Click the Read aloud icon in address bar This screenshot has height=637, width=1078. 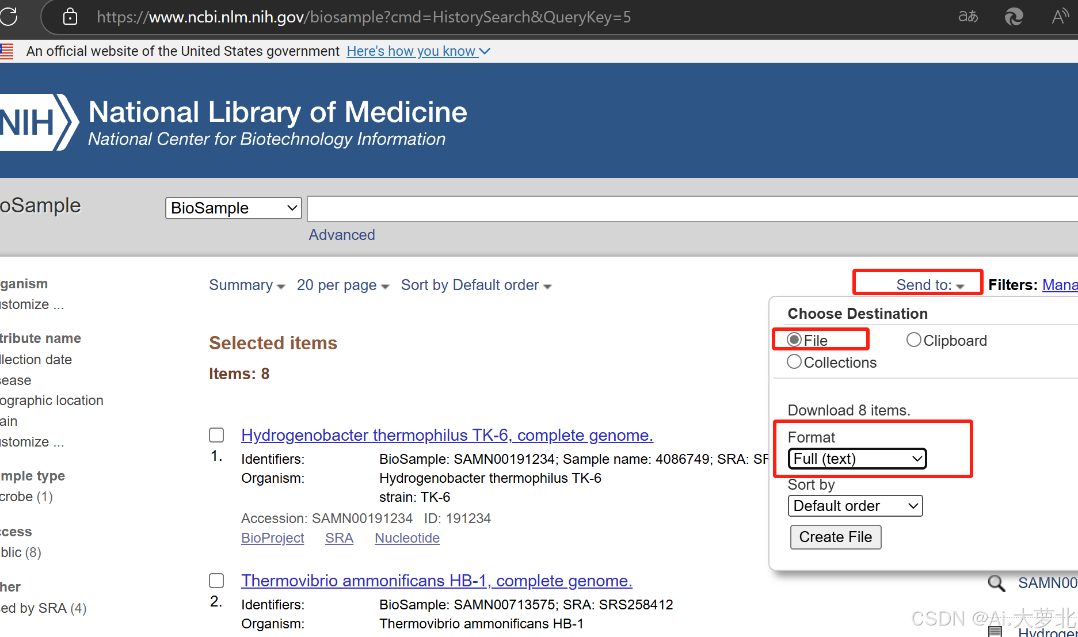coord(1060,17)
